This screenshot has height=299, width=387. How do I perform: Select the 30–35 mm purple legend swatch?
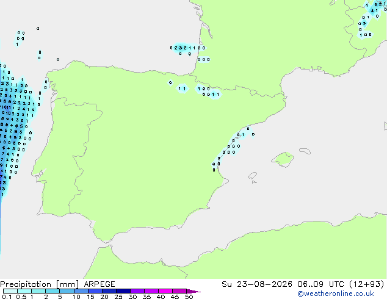point(137,291)
